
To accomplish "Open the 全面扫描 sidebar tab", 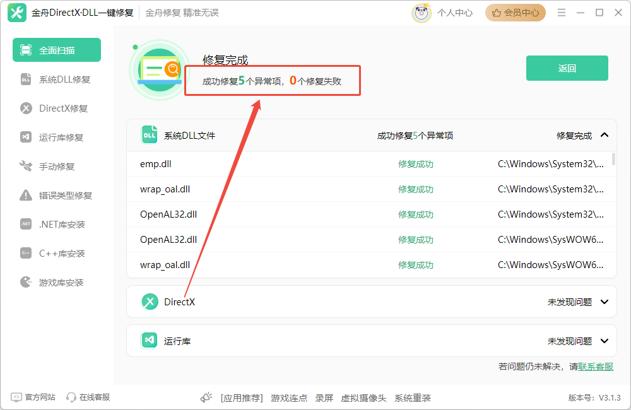I will point(57,50).
